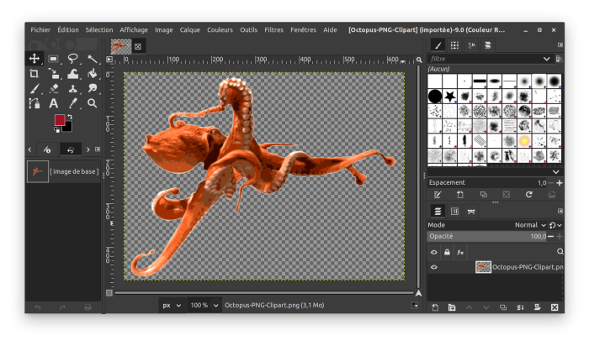Click the visibility column header eye icon

[x=434, y=252]
